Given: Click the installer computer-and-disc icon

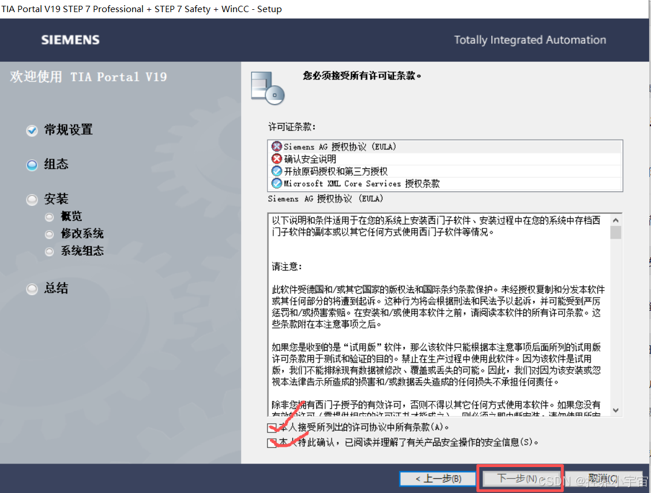Looking at the screenshot, I should 268,88.
